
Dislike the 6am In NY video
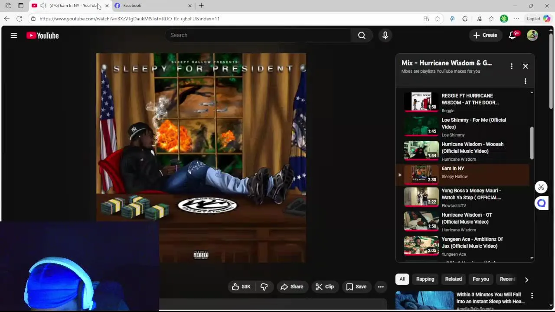(264, 286)
